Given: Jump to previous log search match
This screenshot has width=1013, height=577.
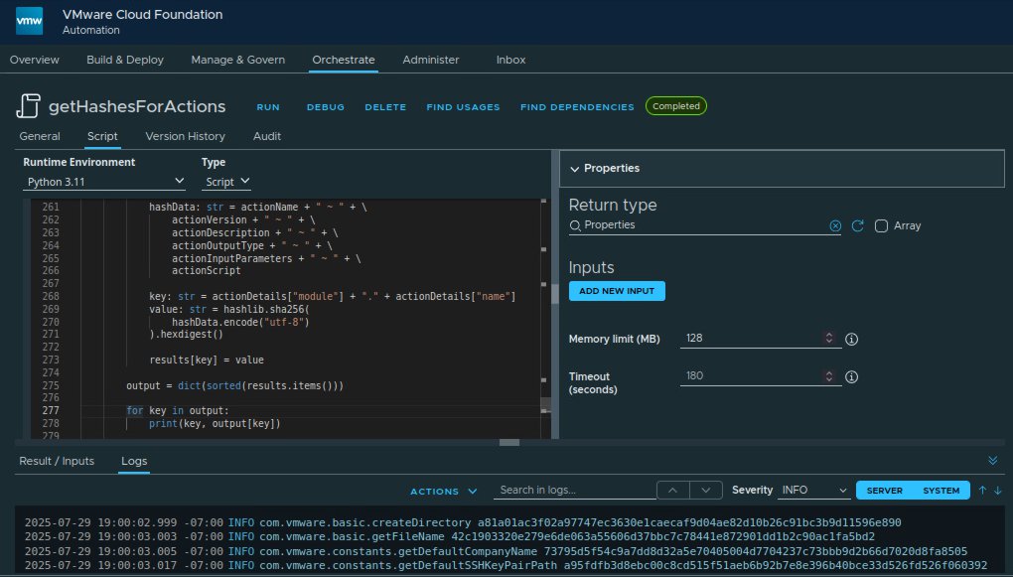Looking at the screenshot, I should tap(672, 491).
